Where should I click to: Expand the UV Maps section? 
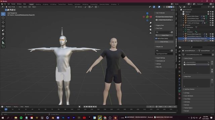click(x=186, y=93)
